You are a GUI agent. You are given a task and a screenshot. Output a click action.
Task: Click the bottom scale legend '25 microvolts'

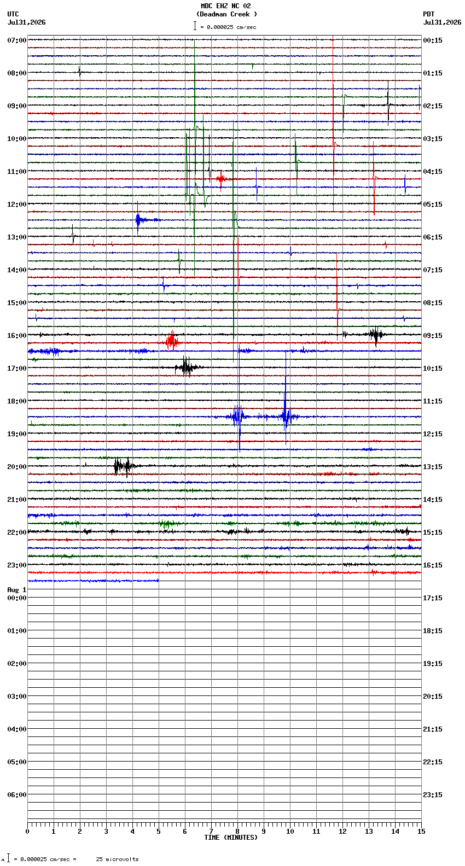117,859
